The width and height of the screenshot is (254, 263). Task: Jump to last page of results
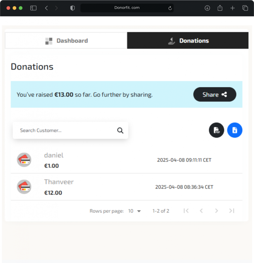(x=232, y=211)
